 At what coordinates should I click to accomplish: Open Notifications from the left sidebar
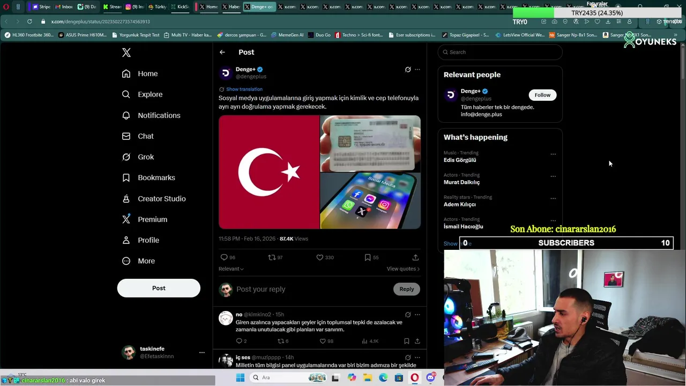click(151, 115)
